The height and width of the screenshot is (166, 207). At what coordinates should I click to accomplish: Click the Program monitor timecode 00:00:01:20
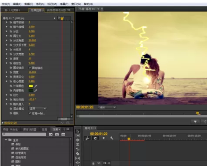(85, 107)
